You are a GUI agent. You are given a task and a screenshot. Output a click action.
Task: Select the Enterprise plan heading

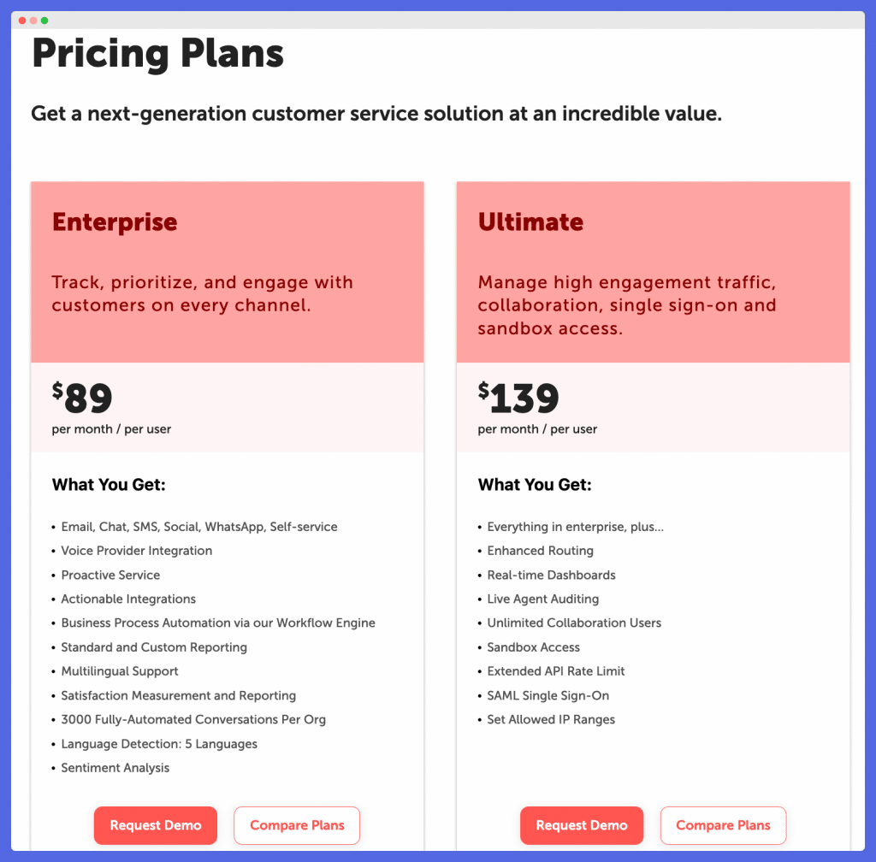pyautogui.click(x=115, y=222)
